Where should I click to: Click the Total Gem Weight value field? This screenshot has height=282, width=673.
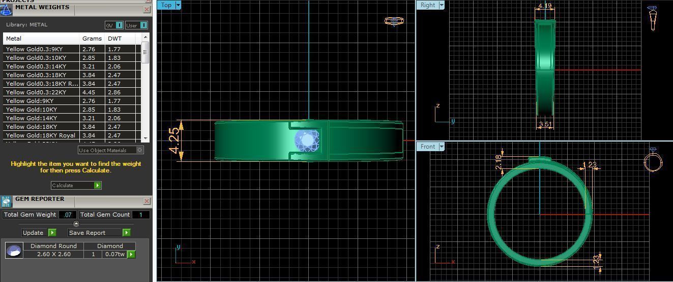coord(67,215)
